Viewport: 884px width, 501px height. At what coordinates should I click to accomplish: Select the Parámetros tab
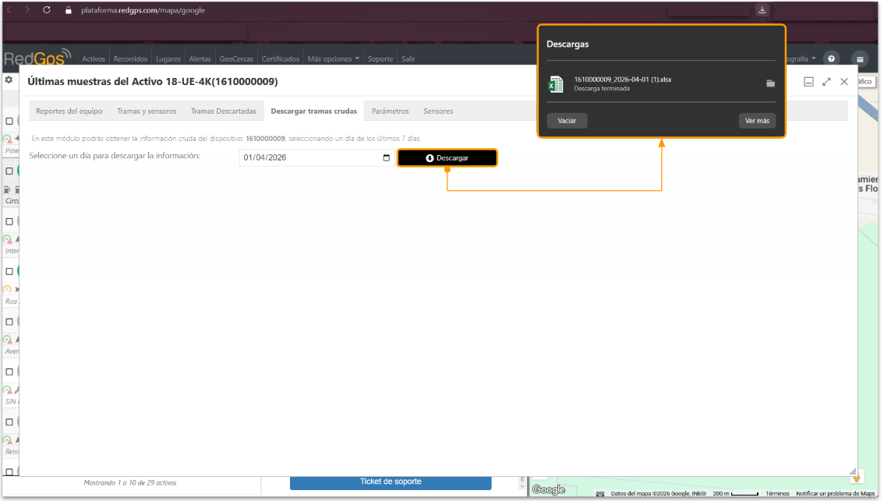[x=390, y=111]
